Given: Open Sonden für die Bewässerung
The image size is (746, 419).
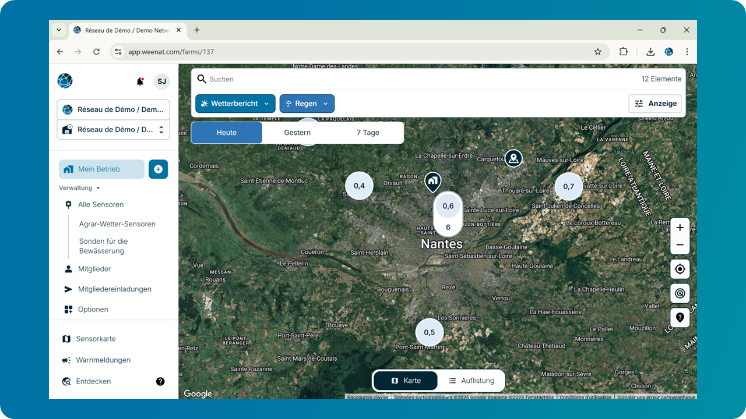Looking at the screenshot, I should pos(104,246).
